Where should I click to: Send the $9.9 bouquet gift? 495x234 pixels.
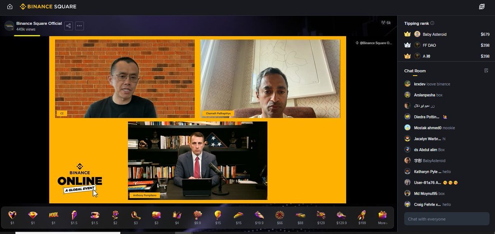(x=198, y=217)
